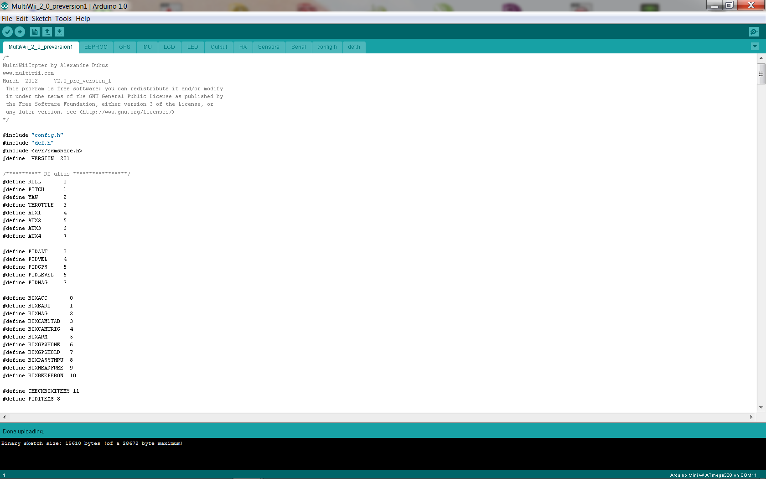Create a new sketch via the page icon
Viewport: 766px width, 479px height.
tap(35, 31)
